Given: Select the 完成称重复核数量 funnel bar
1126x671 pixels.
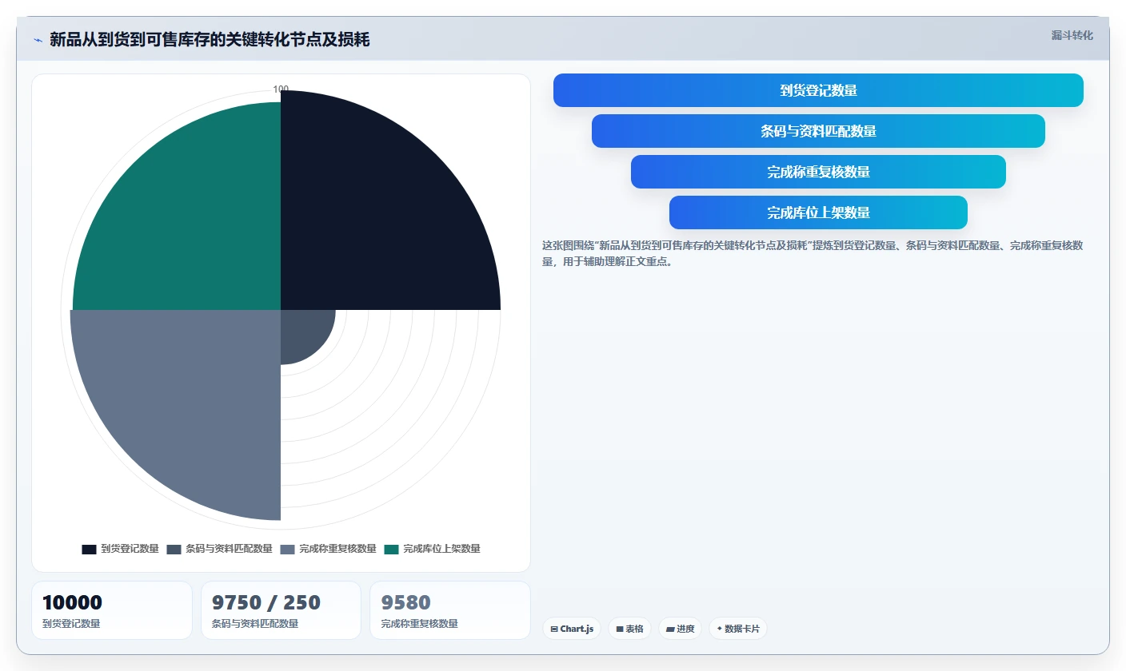Looking at the screenshot, I should pos(818,172).
